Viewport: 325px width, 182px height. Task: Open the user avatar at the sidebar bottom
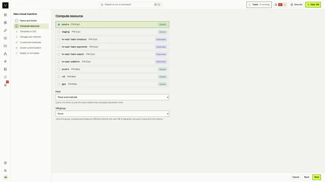(5, 177)
